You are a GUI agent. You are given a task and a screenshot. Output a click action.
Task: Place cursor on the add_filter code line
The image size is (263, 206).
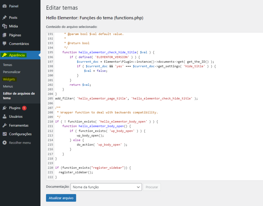pyautogui.click(x=126, y=99)
